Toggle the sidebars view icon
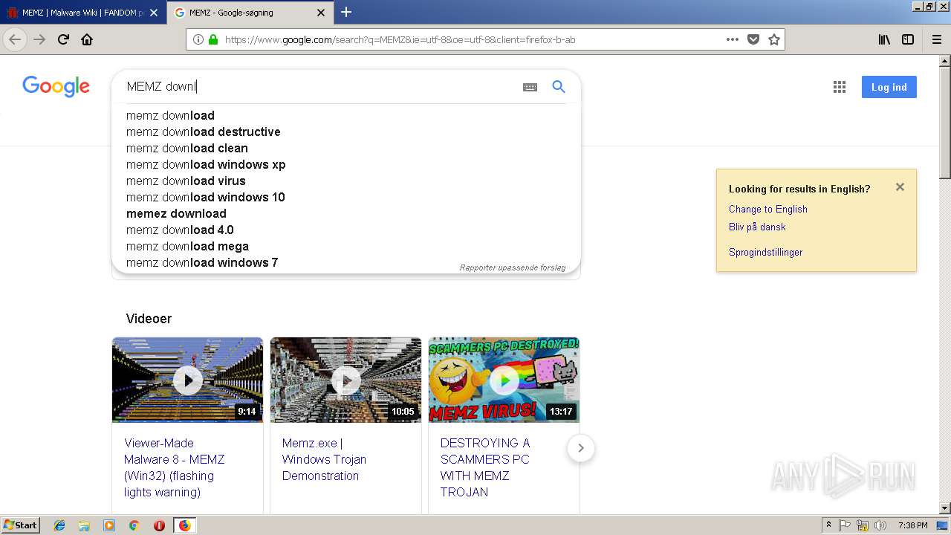The width and height of the screenshot is (951, 535). pyautogui.click(x=908, y=39)
